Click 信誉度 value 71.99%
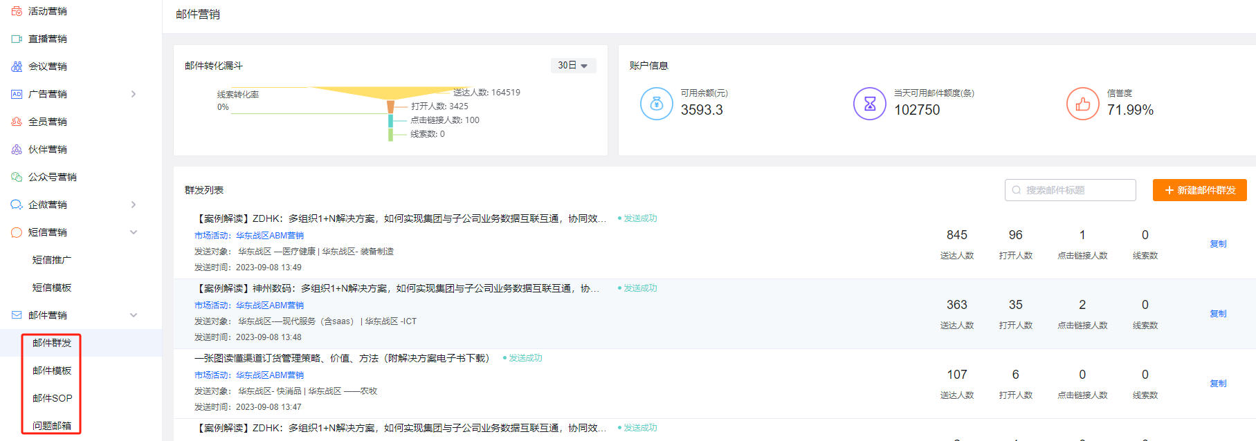 tap(1130, 110)
